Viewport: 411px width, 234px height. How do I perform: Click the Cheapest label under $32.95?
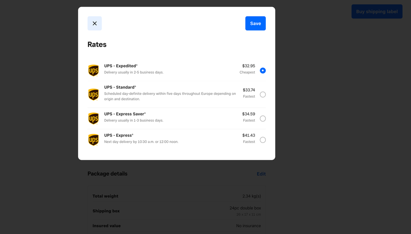(247, 72)
